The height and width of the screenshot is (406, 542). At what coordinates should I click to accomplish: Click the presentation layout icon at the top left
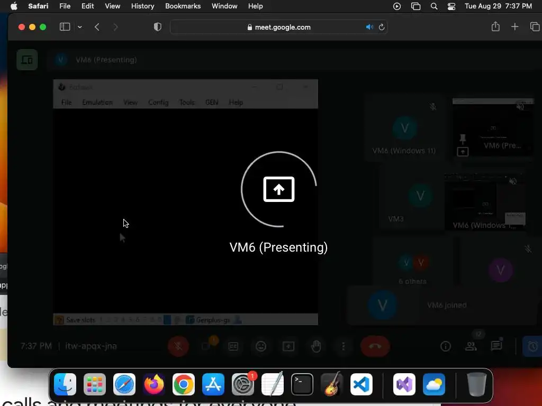[27, 60]
